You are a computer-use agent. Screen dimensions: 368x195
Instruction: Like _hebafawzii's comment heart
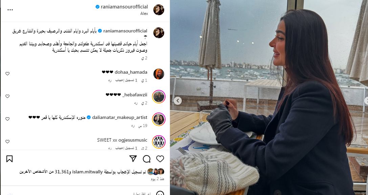click(x=7, y=96)
